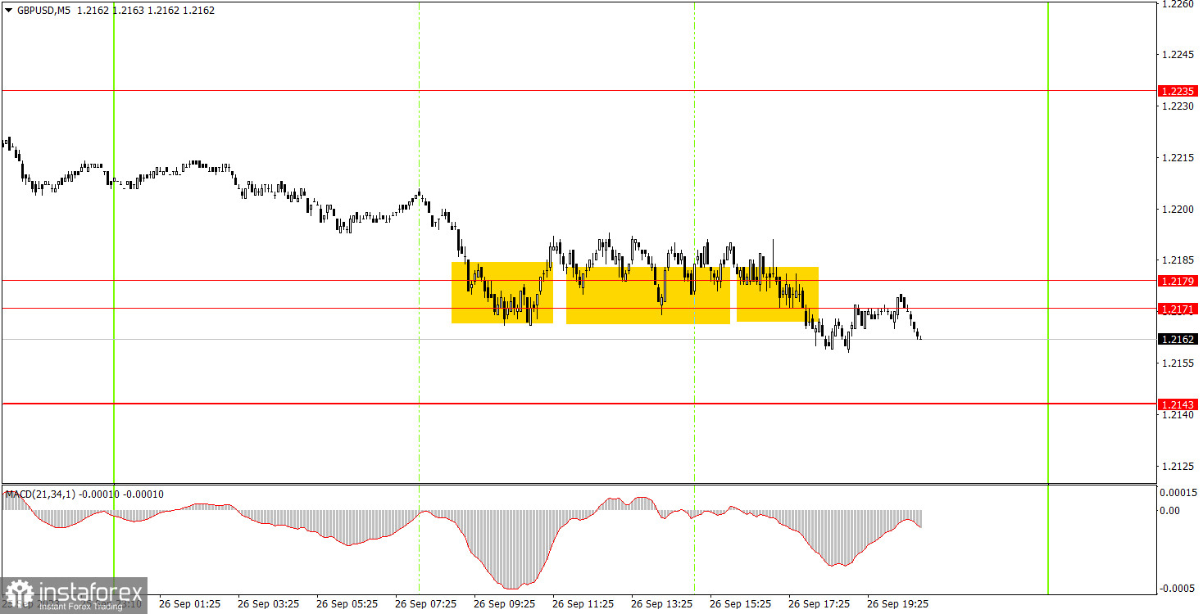Click the 1.2140 price axis value
Screen dimensions: 1203x614
(x=1178, y=415)
